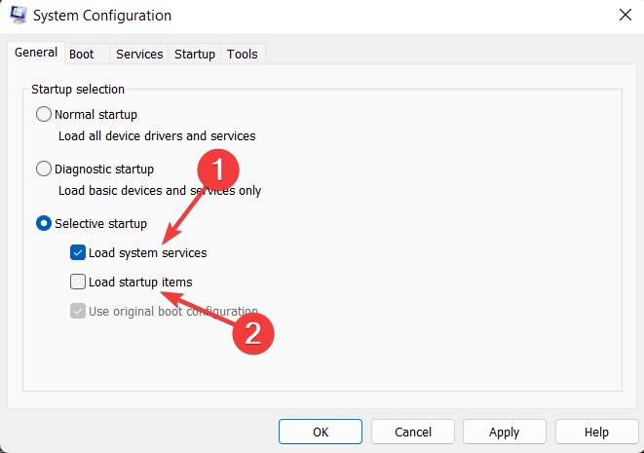
Task: Click the Apply button
Action: (504, 432)
